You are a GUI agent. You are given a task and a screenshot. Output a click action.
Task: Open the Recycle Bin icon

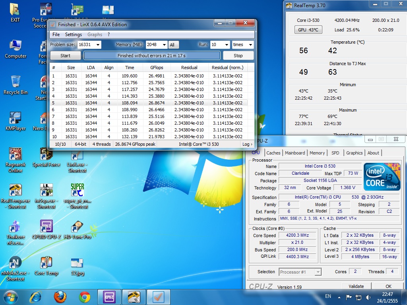(x=16, y=85)
